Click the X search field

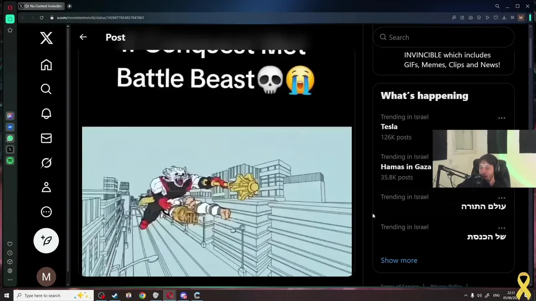(443, 37)
